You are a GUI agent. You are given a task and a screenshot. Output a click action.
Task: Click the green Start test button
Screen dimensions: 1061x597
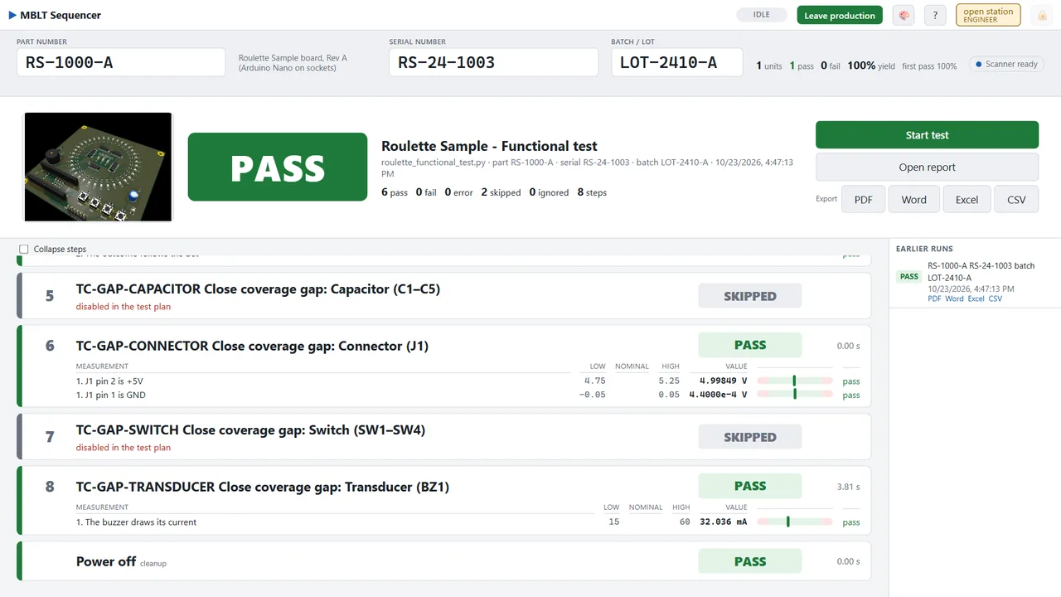pos(927,135)
